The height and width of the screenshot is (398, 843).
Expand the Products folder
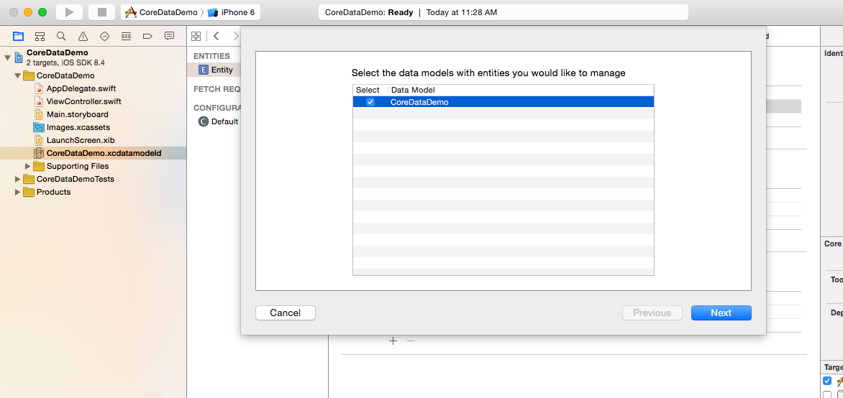click(18, 192)
